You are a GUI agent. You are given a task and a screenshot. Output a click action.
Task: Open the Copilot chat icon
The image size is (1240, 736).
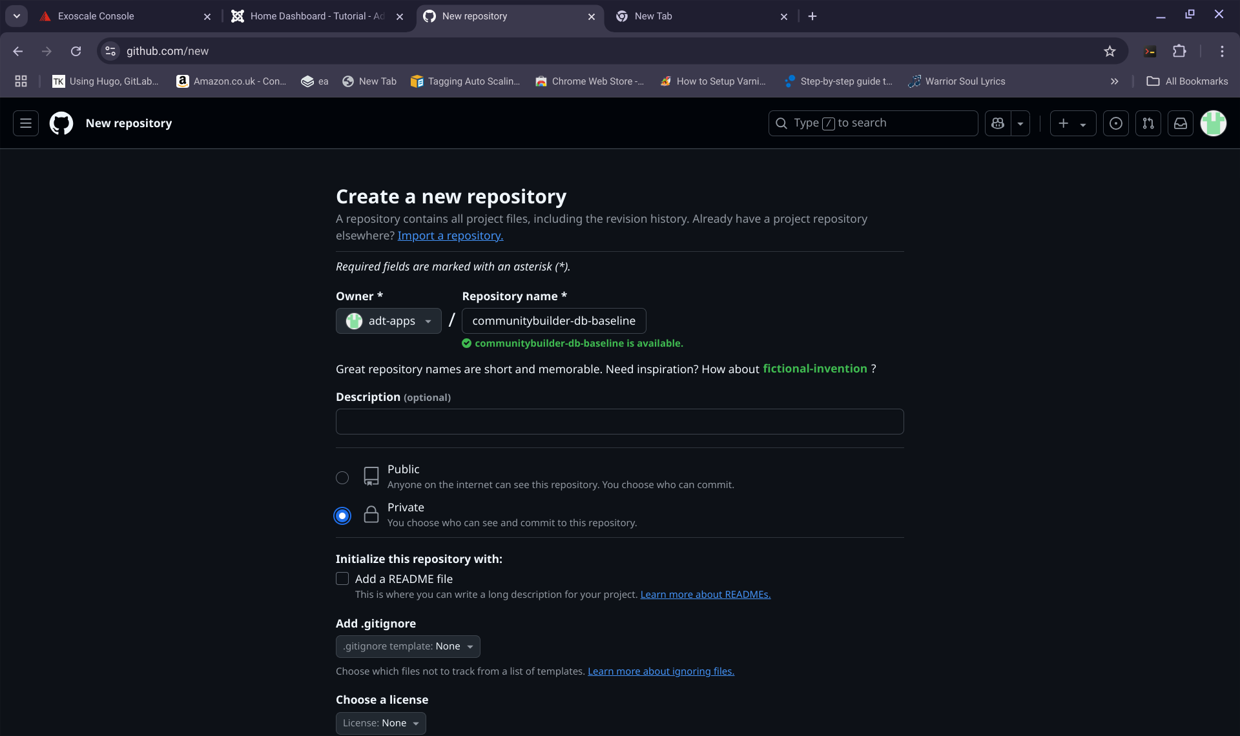(998, 123)
